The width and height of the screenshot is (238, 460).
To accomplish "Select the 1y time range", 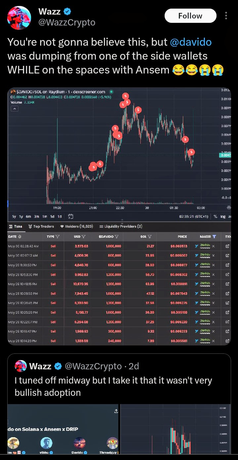I will tap(21, 216).
